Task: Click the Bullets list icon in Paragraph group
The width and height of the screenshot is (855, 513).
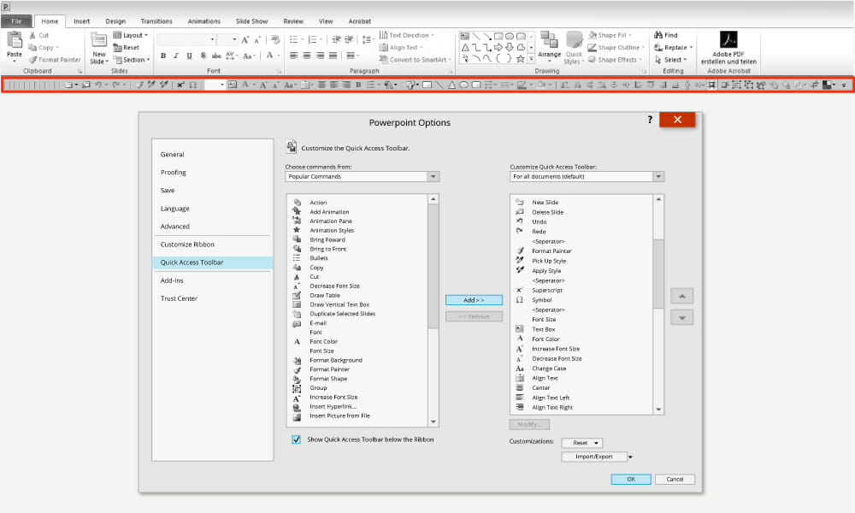Action: point(293,40)
